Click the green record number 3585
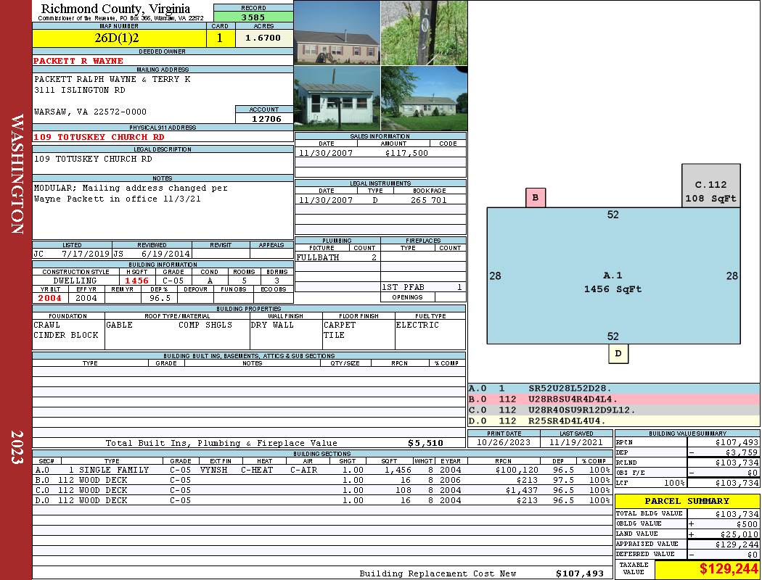The height and width of the screenshot is (580, 762). tap(253, 16)
